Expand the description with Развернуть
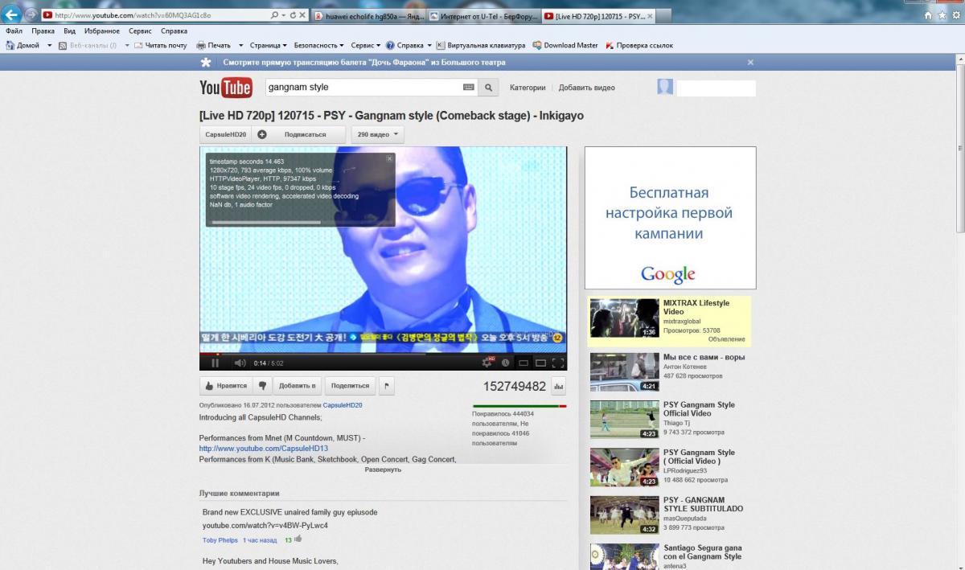The width and height of the screenshot is (965, 570). [383, 470]
